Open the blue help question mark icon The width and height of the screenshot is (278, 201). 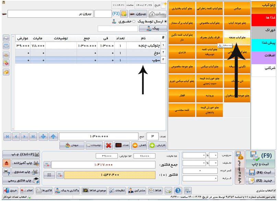point(178,191)
